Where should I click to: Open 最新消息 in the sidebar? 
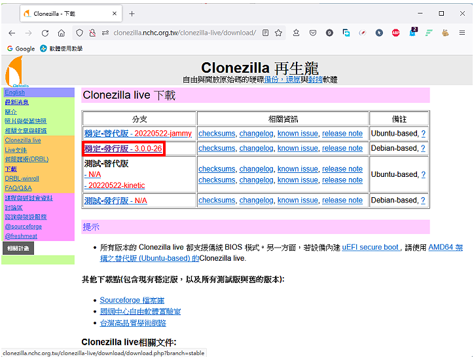[x=17, y=102]
